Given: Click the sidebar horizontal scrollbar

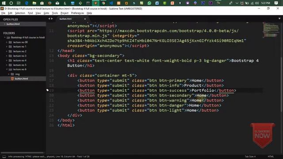Looking at the screenshot, I should 23,153.
